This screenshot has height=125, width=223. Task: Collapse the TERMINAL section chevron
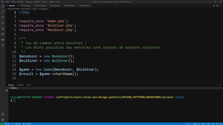point(9,88)
